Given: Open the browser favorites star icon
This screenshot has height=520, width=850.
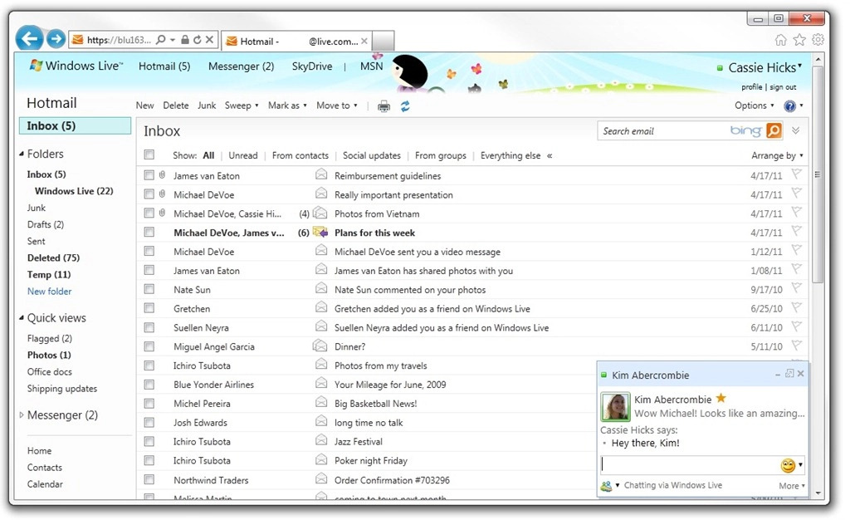Looking at the screenshot, I should coord(799,39).
